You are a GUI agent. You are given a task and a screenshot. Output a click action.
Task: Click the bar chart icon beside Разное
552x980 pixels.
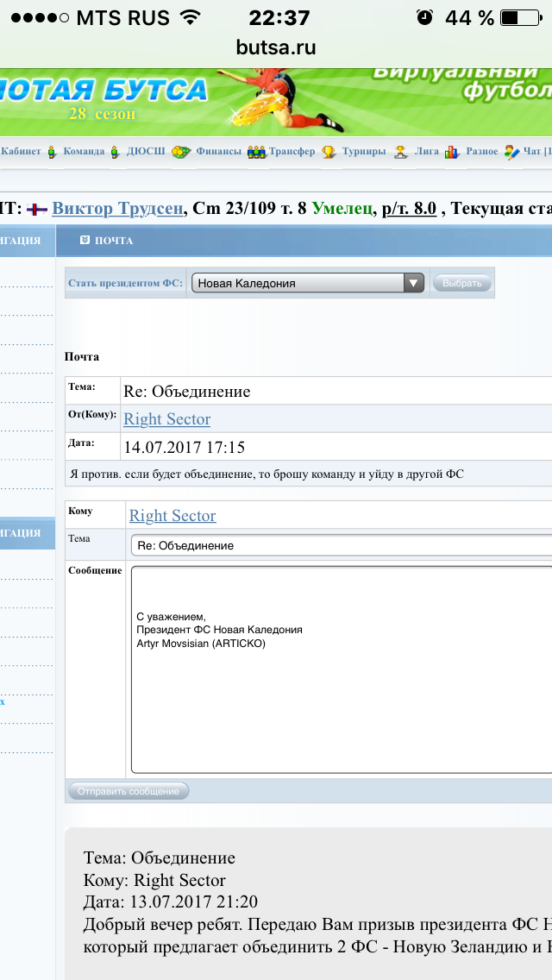[x=452, y=152]
